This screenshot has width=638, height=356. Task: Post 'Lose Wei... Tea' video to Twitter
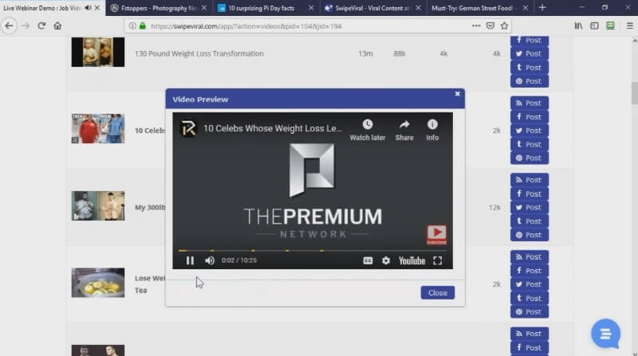(x=529, y=284)
